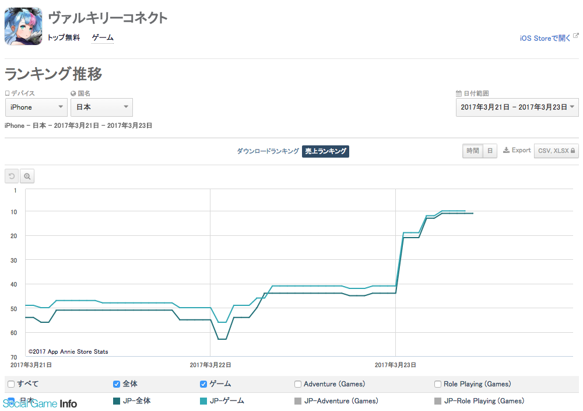The height and width of the screenshot is (411, 583).
Task: Click the lock icon on CSV, XLSX
Action: pos(573,151)
